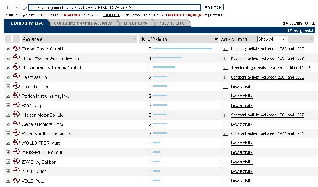318x187 pixels.
Task: Open magnifier icon for General Motors Corp
Action: click(x=16, y=124)
